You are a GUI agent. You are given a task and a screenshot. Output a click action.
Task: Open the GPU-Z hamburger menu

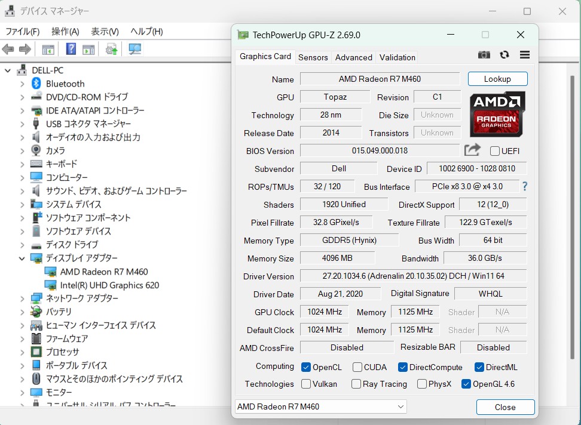coord(525,55)
